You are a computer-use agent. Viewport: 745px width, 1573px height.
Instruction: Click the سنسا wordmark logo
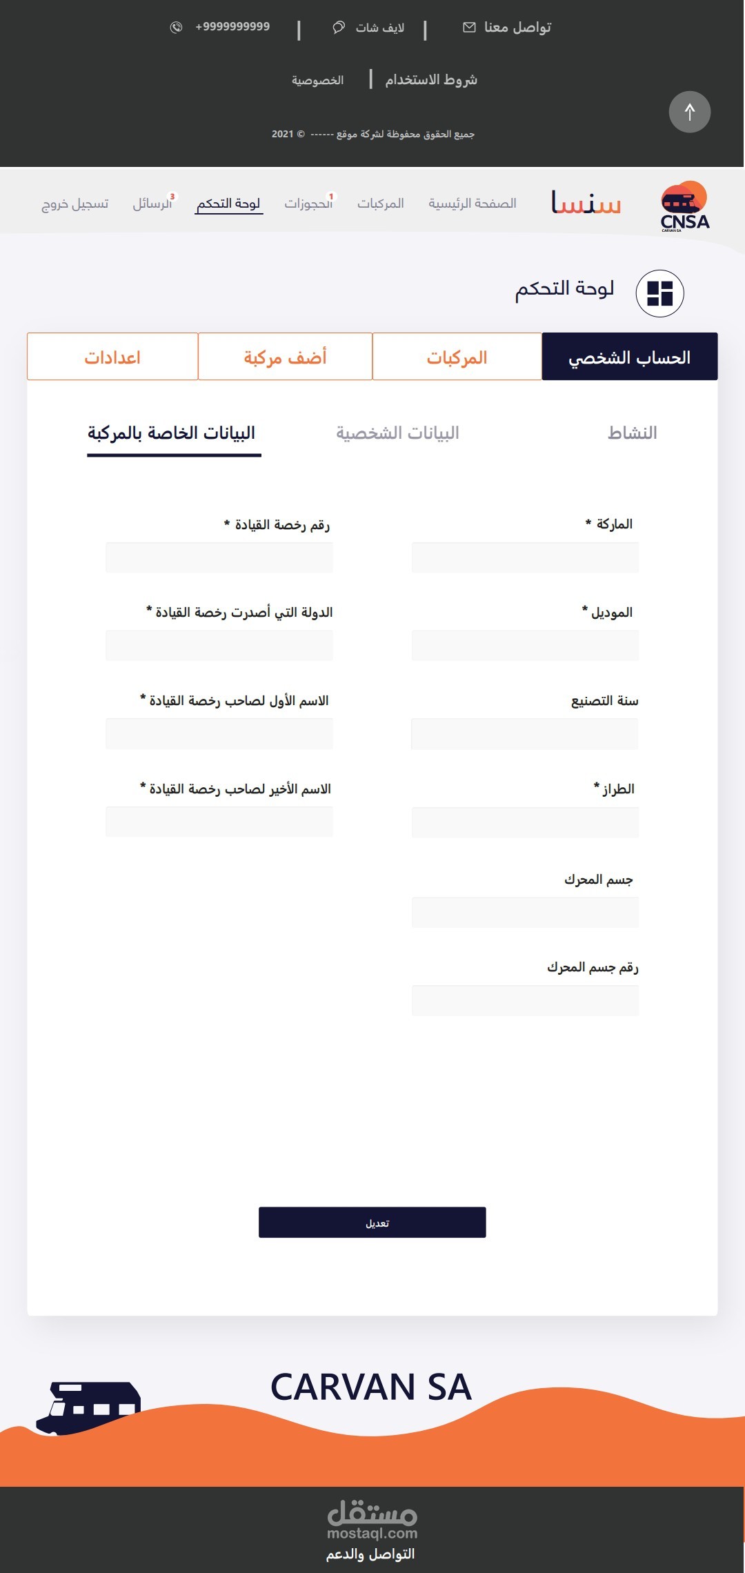pyautogui.click(x=586, y=203)
